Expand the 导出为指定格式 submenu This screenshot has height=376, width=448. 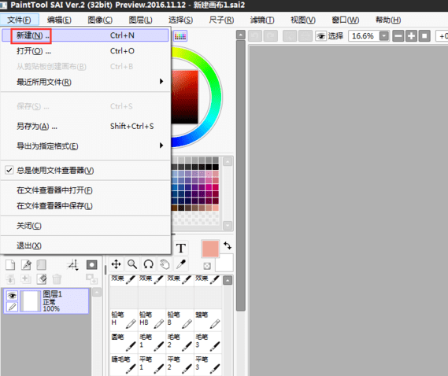pyautogui.click(x=86, y=146)
